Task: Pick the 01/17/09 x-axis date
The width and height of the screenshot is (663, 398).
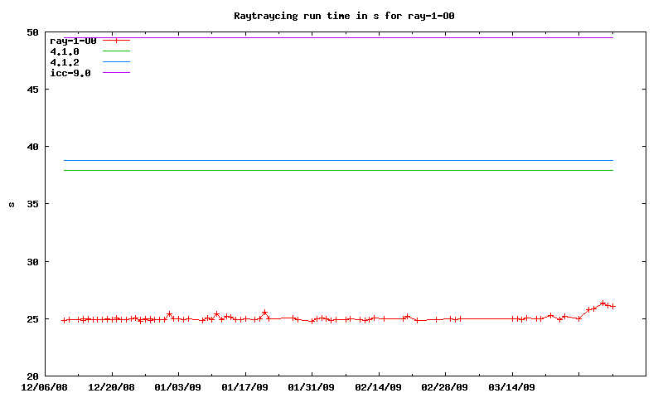Action: [x=245, y=386]
